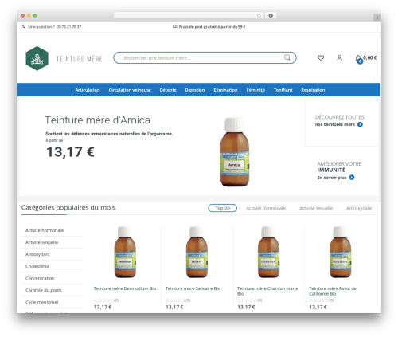This screenshot has height=337, width=398.
Task: Click arrow icon next to En savoir plus
Action: [352, 178]
